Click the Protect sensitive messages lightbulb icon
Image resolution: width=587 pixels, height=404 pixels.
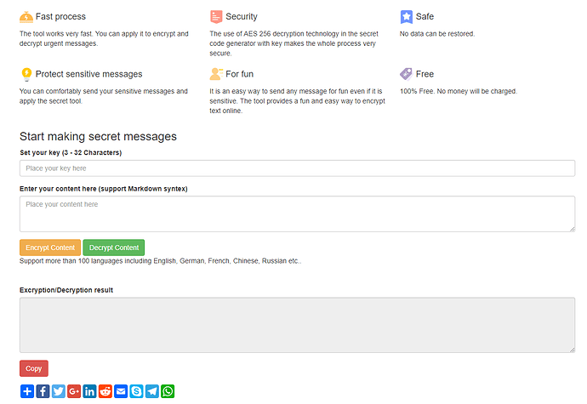(26, 75)
